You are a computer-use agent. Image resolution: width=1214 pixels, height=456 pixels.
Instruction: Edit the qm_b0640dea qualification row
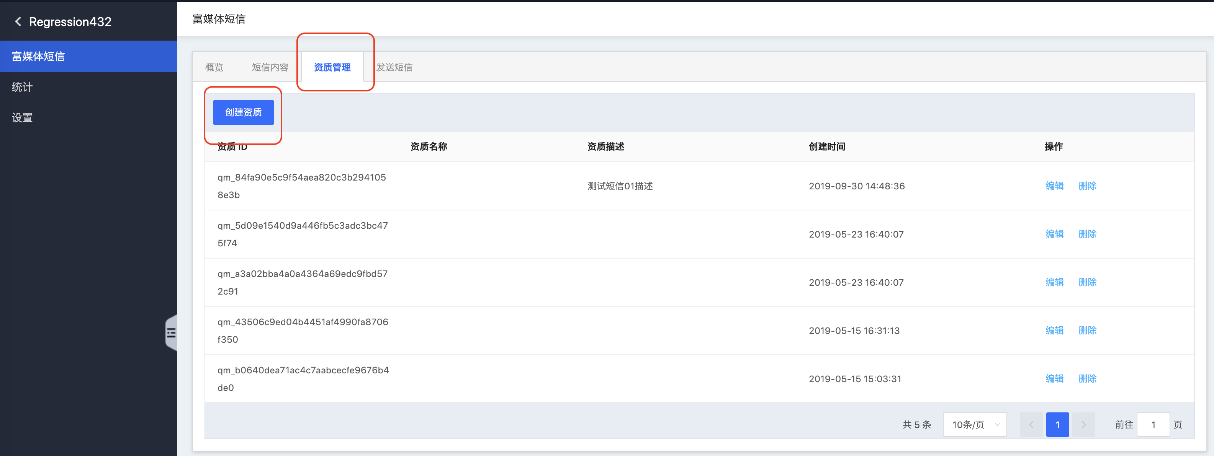click(x=1054, y=379)
